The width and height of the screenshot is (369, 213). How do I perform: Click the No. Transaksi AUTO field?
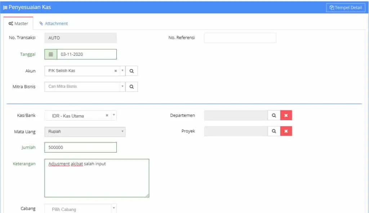click(x=80, y=38)
